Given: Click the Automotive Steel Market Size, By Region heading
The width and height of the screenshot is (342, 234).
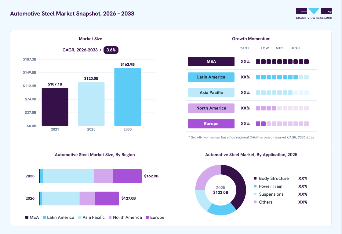Looking at the screenshot, I should pyautogui.click(x=95, y=155).
